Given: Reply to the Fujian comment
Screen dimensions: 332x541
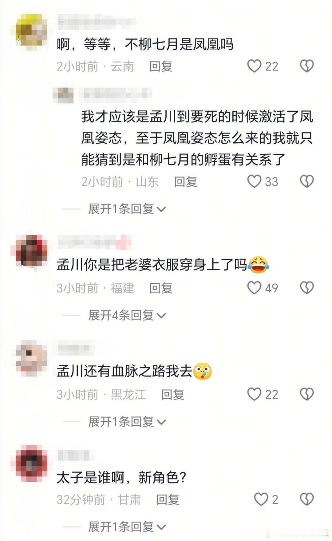Looking at the screenshot, I should coord(161,288).
